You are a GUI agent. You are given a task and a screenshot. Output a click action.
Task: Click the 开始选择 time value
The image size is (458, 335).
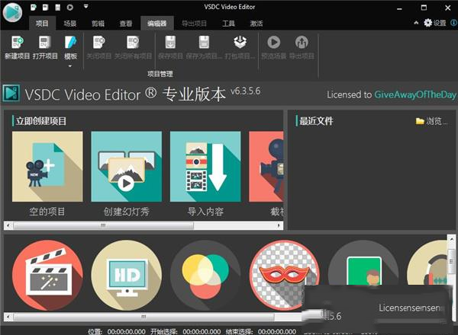[x=202, y=331]
